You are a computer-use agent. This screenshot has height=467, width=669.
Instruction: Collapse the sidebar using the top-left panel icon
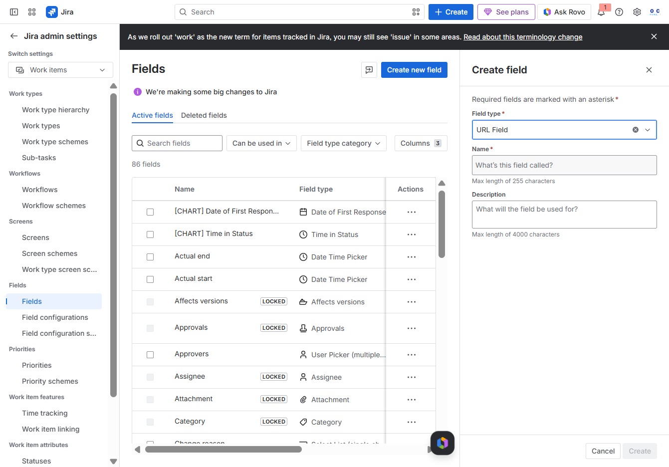click(x=14, y=12)
